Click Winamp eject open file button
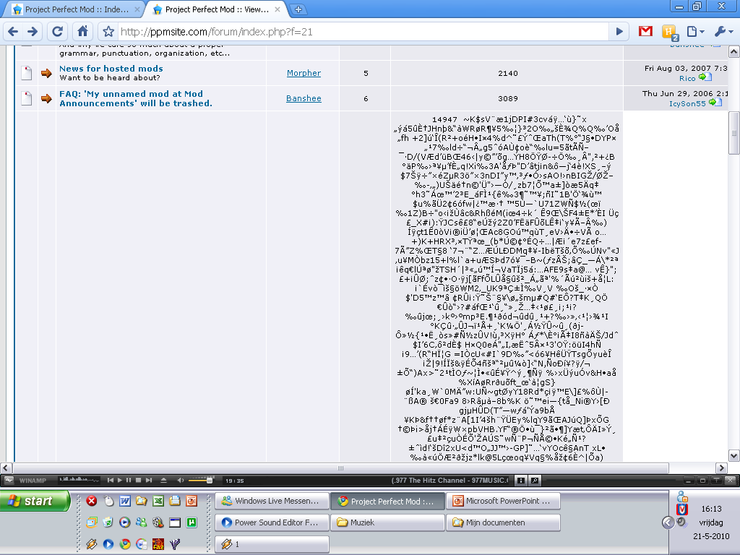 tap(164, 480)
